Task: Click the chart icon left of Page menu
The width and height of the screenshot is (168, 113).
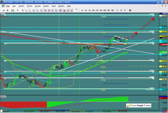Action: 3,6
